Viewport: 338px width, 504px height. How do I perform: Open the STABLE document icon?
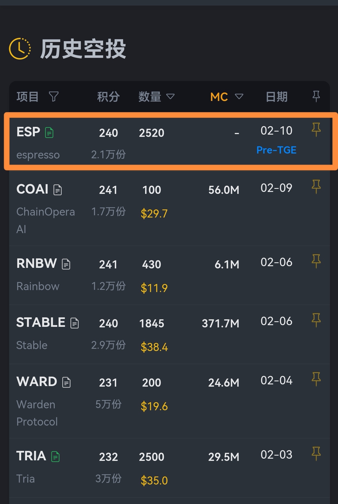click(x=74, y=323)
